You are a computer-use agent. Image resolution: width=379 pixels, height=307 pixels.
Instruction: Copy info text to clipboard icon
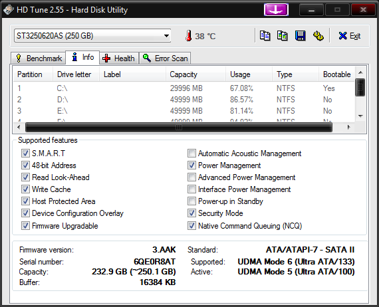pyautogui.click(x=265, y=36)
